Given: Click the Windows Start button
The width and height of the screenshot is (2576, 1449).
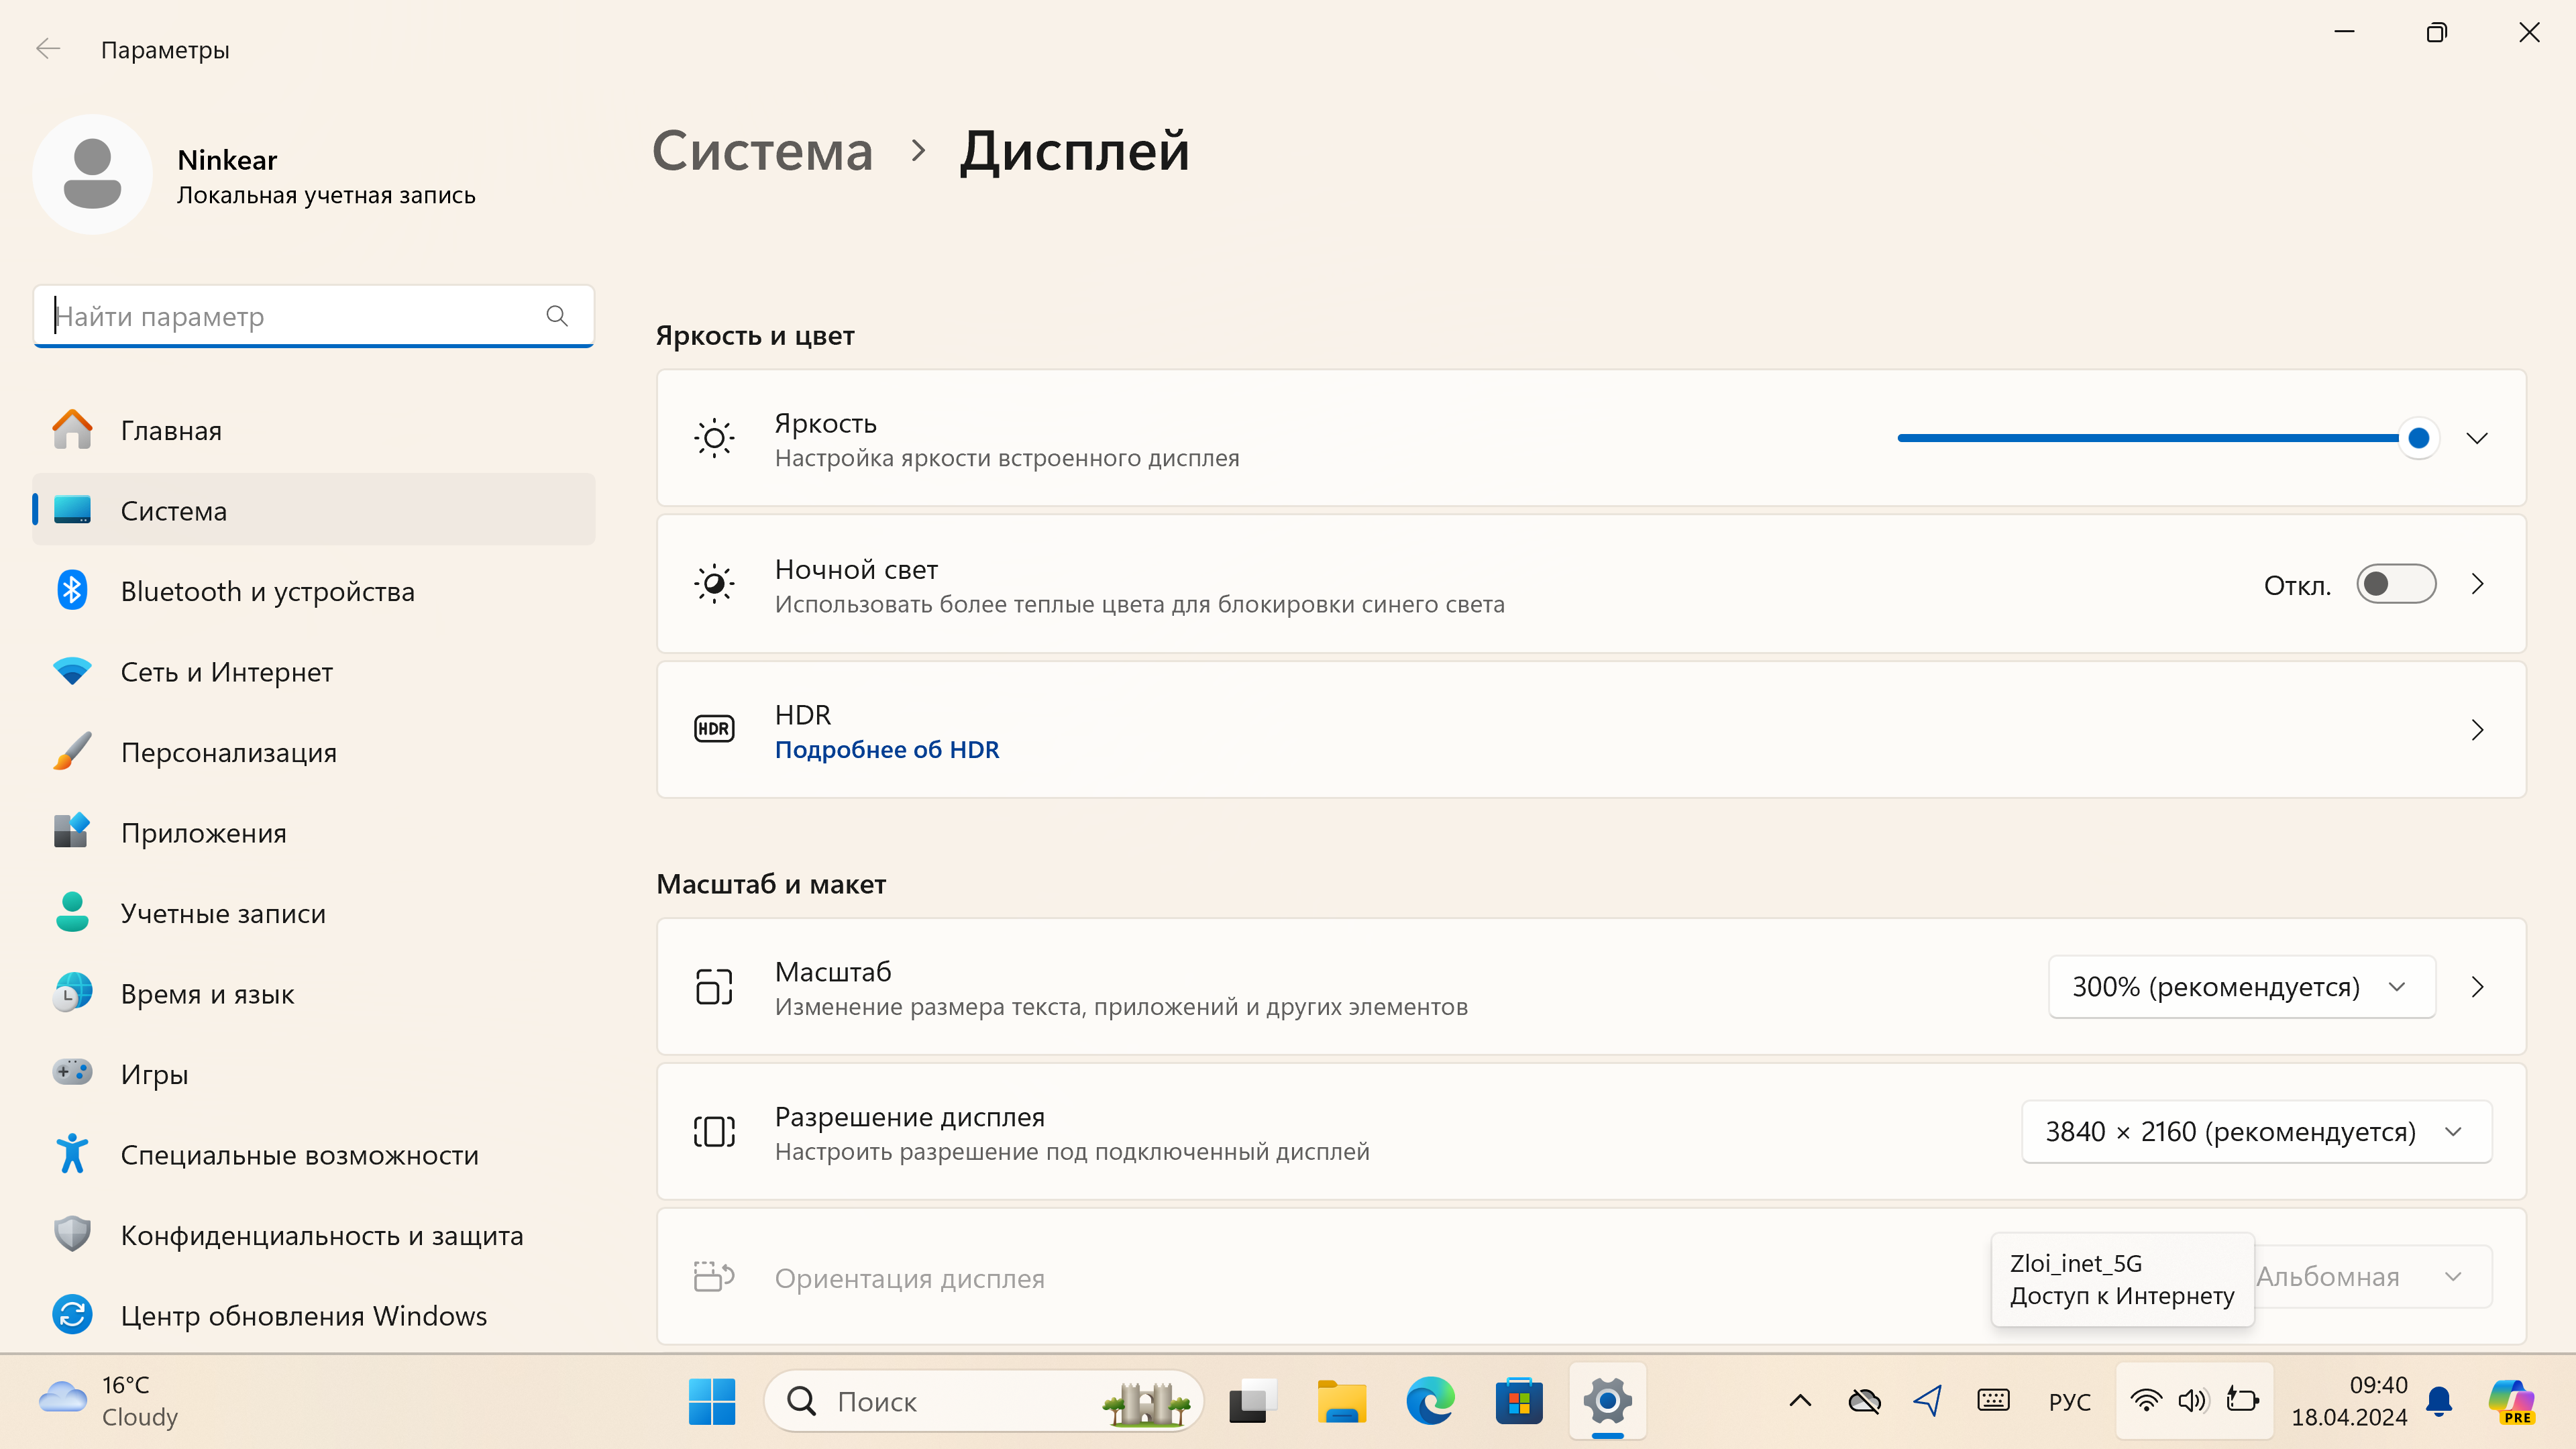Looking at the screenshot, I should pyautogui.click(x=711, y=1401).
